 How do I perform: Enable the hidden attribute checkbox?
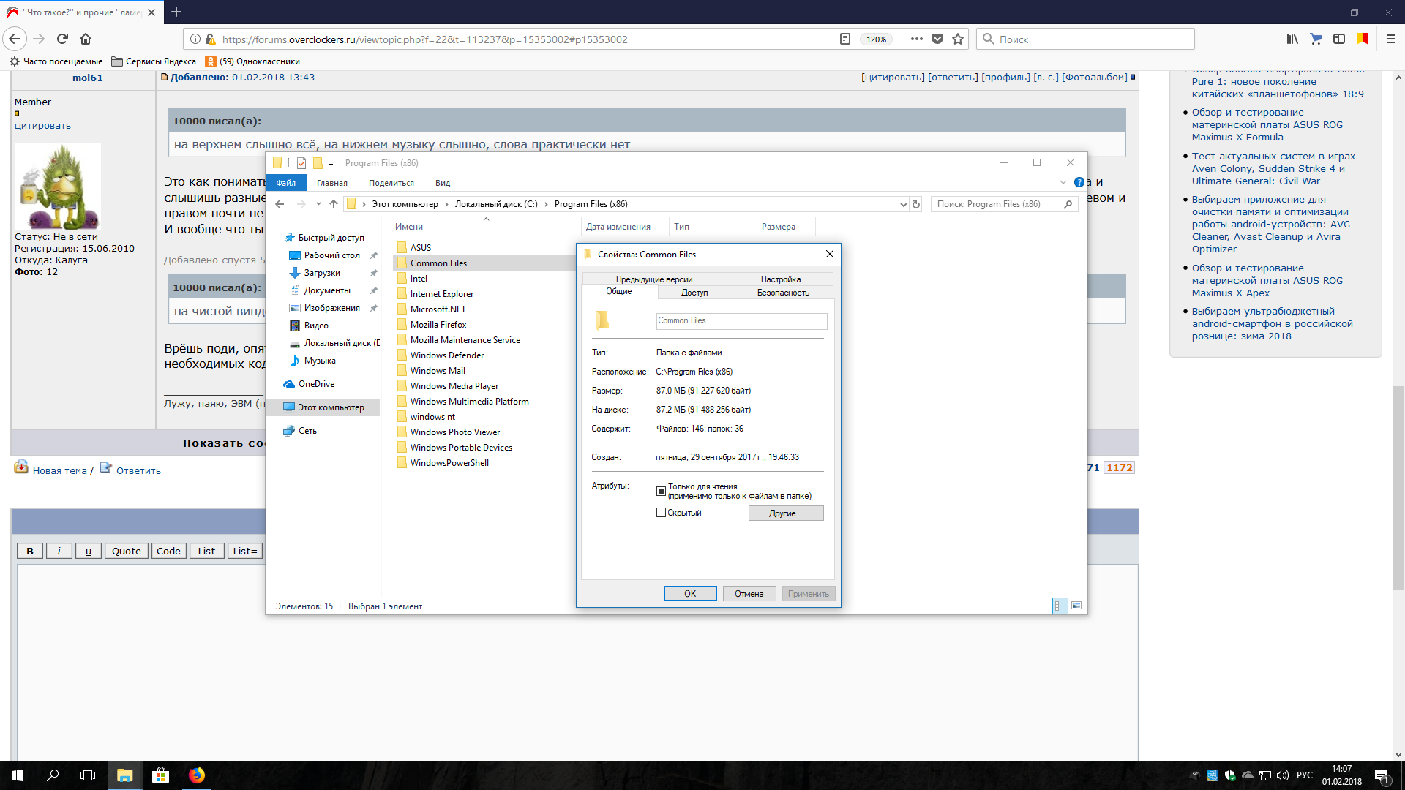pyautogui.click(x=661, y=513)
